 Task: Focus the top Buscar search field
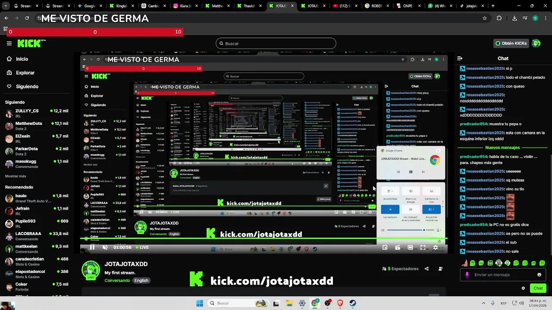pyautogui.click(x=276, y=43)
